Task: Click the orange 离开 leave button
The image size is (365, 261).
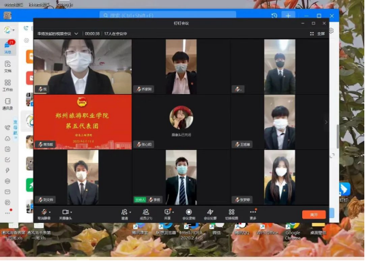Action: tap(314, 215)
